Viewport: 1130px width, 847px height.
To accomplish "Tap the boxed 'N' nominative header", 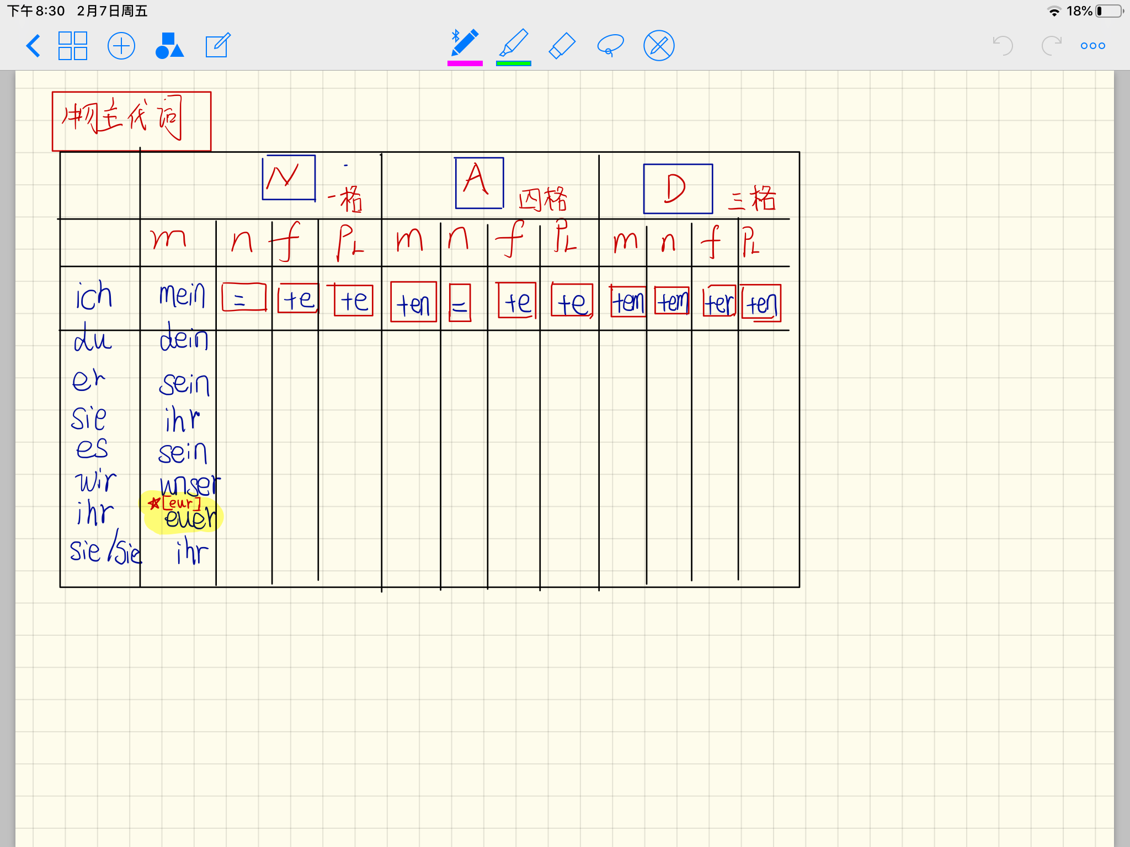I will point(289,178).
